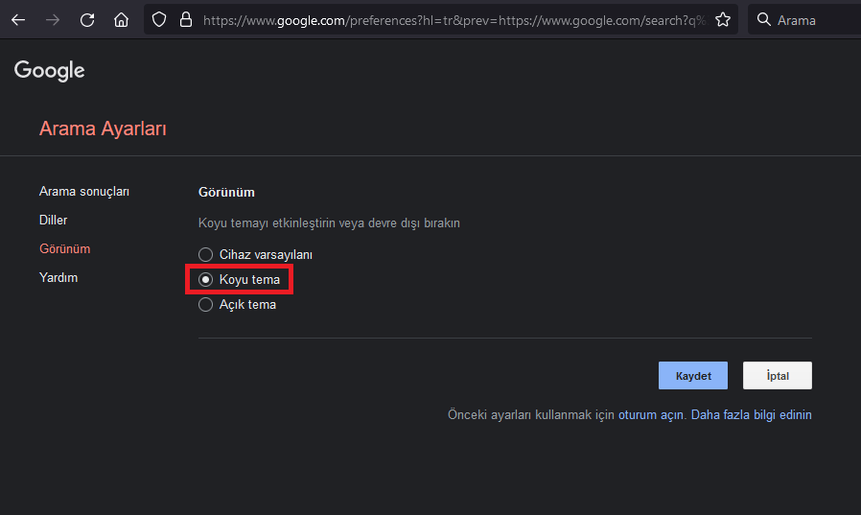
Task: Switch to the Diller settings section
Action: coord(54,221)
